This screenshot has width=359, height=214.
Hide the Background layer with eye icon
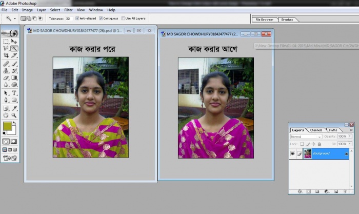click(x=293, y=153)
